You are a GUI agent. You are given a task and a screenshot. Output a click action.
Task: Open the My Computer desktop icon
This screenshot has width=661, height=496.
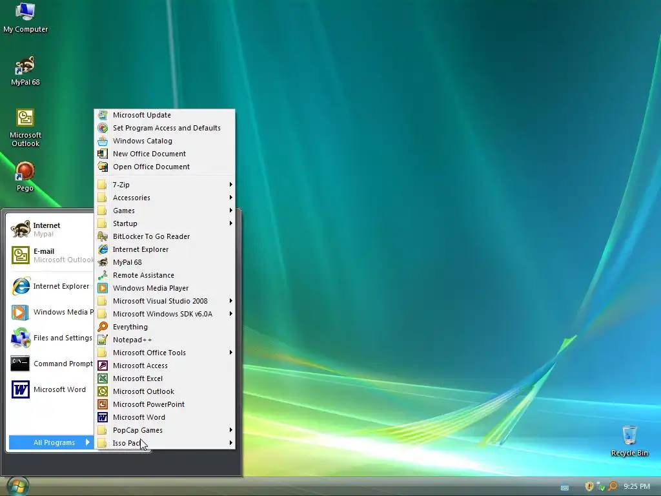(25, 17)
